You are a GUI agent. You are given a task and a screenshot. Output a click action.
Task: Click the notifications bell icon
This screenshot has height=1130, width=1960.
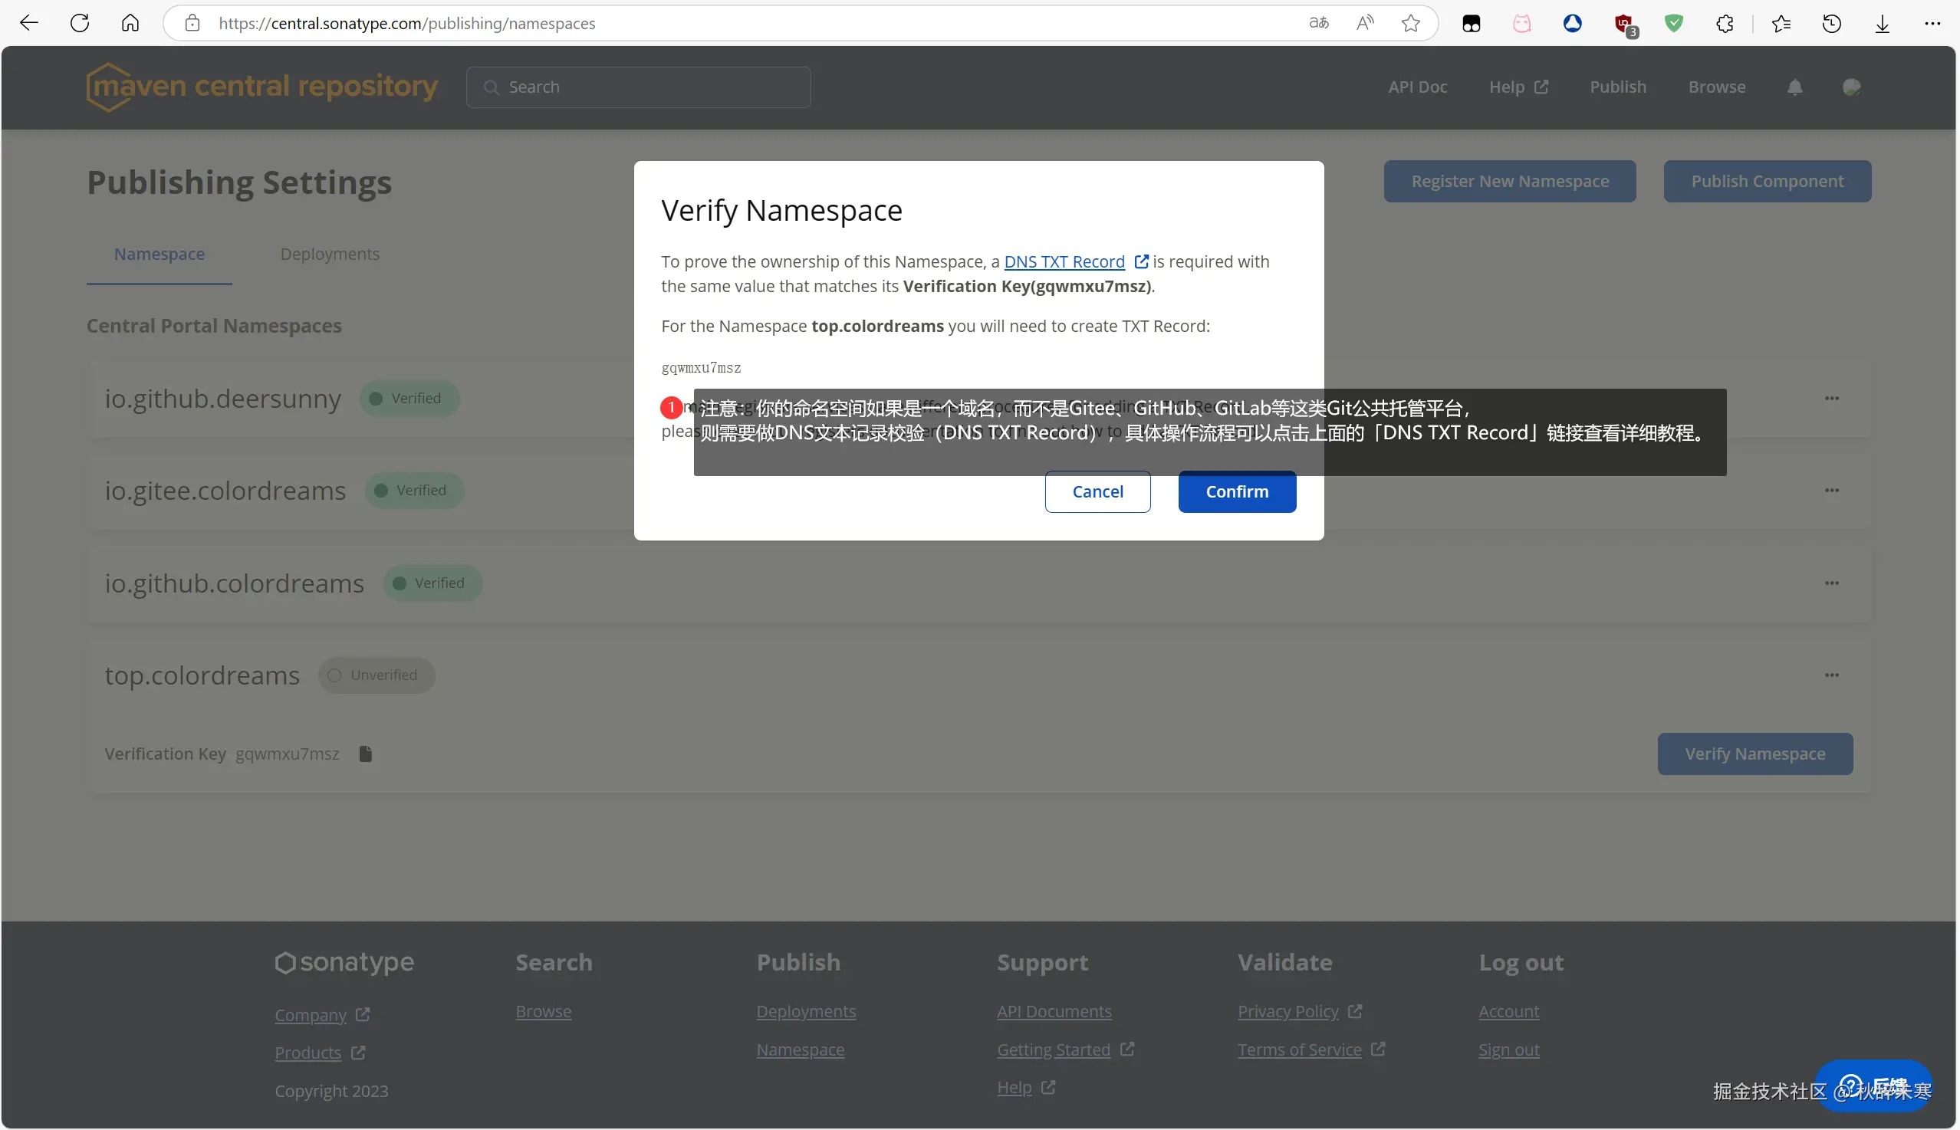[x=1794, y=87]
